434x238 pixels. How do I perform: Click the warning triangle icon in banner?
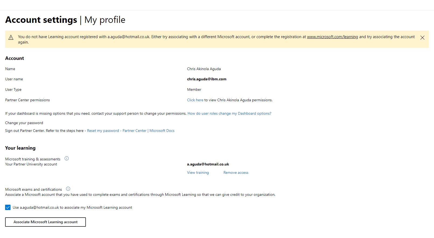(11, 37)
